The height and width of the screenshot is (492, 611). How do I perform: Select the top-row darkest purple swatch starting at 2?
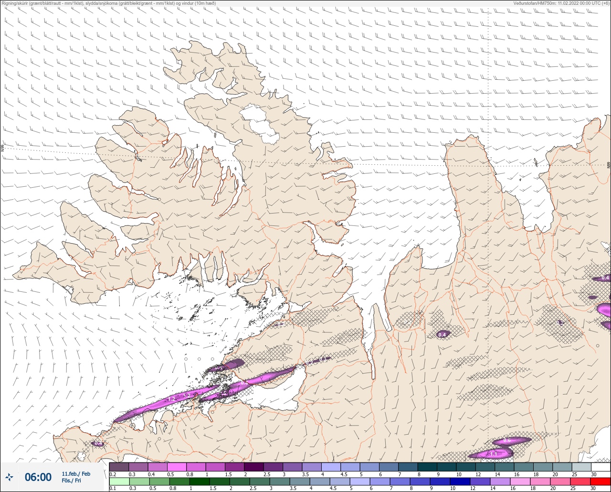(x=253, y=467)
